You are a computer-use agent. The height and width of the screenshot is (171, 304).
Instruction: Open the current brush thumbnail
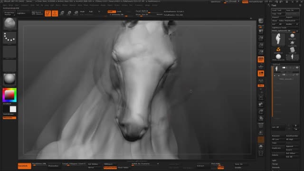[9, 23]
